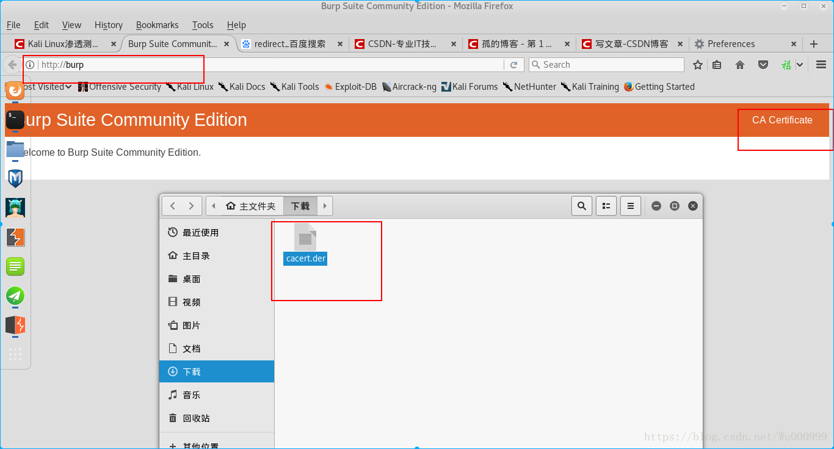Expand path bar left arrow in file manager
The image size is (834, 449).
pyautogui.click(x=214, y=206)
